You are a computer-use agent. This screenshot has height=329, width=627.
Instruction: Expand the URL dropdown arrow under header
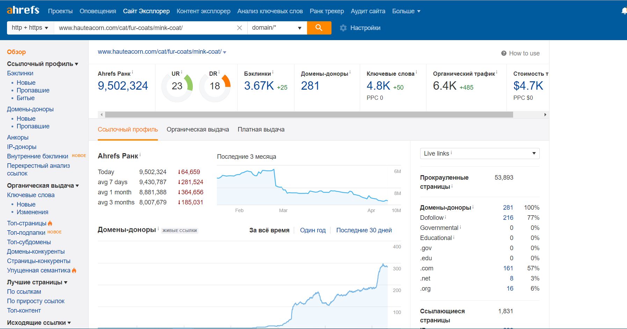[225, 52]
